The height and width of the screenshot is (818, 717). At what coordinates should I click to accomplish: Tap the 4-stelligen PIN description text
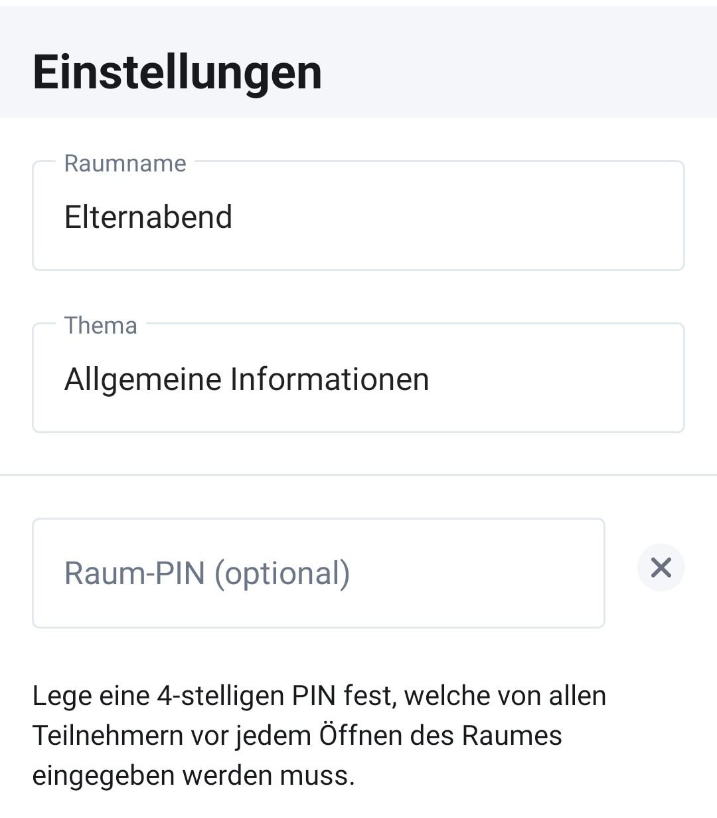click(319, 736)
